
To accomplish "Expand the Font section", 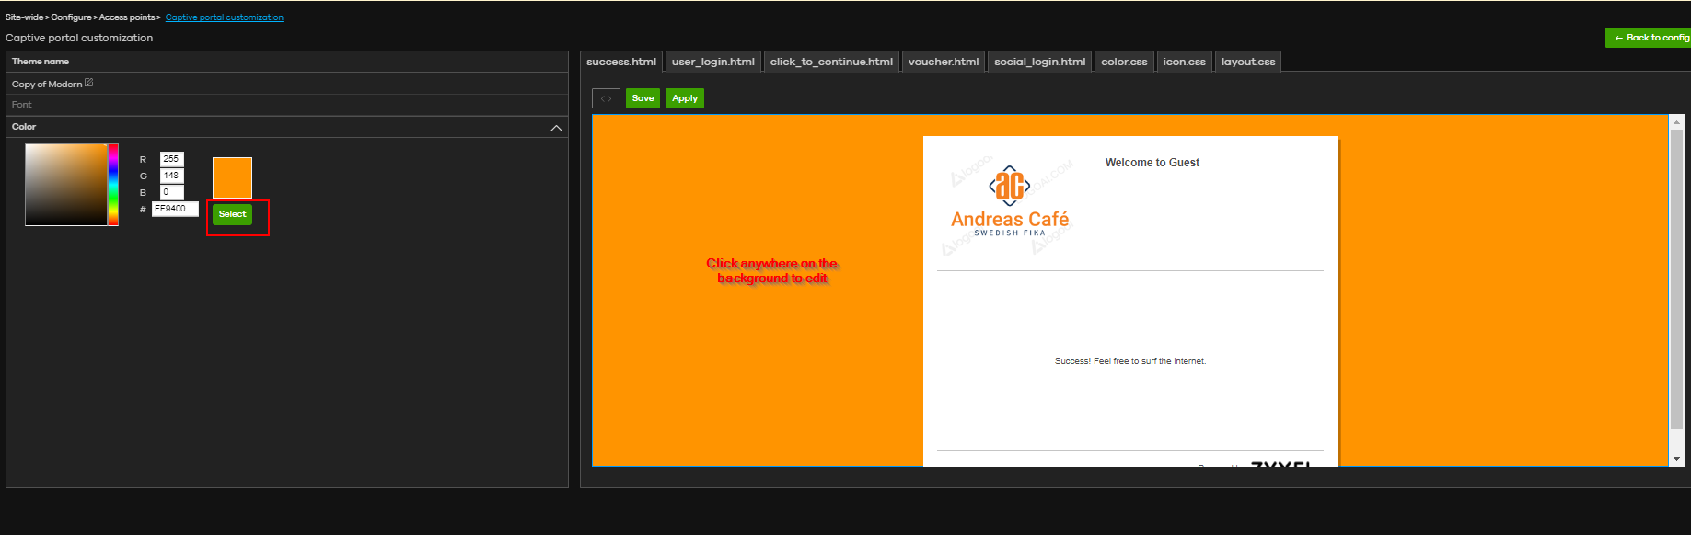I will point(22,105).
